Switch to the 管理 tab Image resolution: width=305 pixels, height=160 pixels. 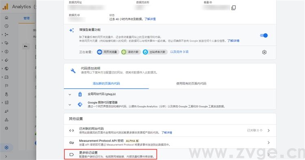click(27, 18)
